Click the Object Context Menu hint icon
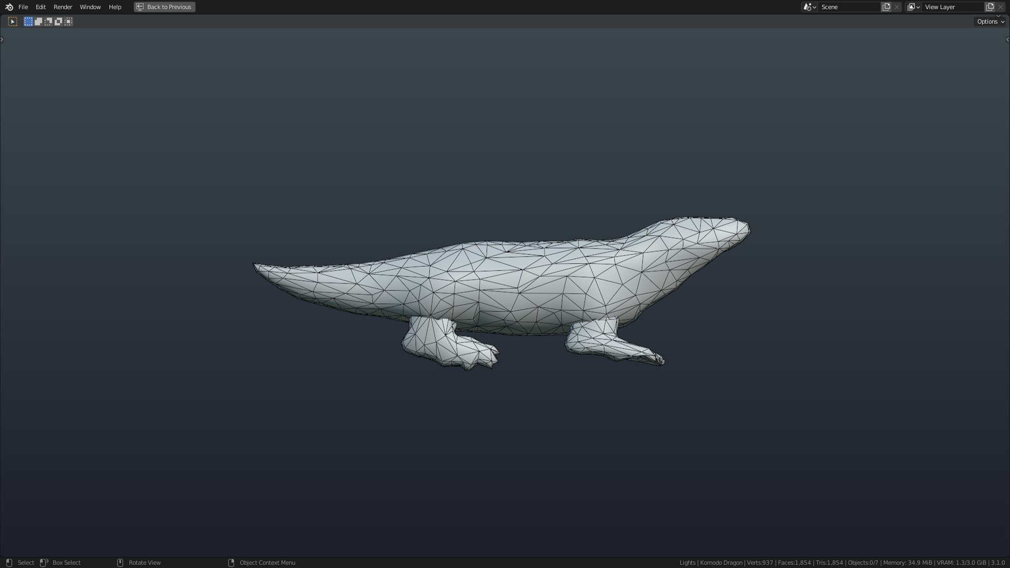Viewport: 1010px width, 568px height. click(231, 563)
